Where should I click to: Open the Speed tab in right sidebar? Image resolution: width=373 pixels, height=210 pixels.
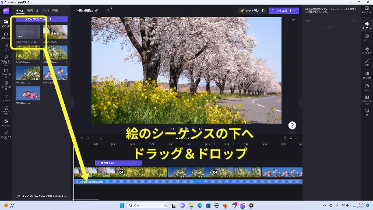point(367,87)
